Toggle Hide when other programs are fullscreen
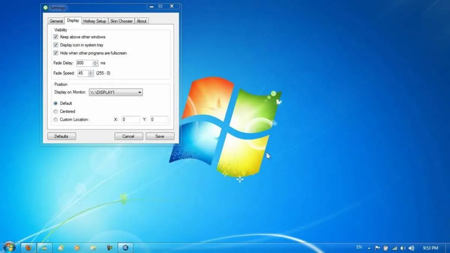The width and height of the screenshot is (450, 253). click(56, 53)
